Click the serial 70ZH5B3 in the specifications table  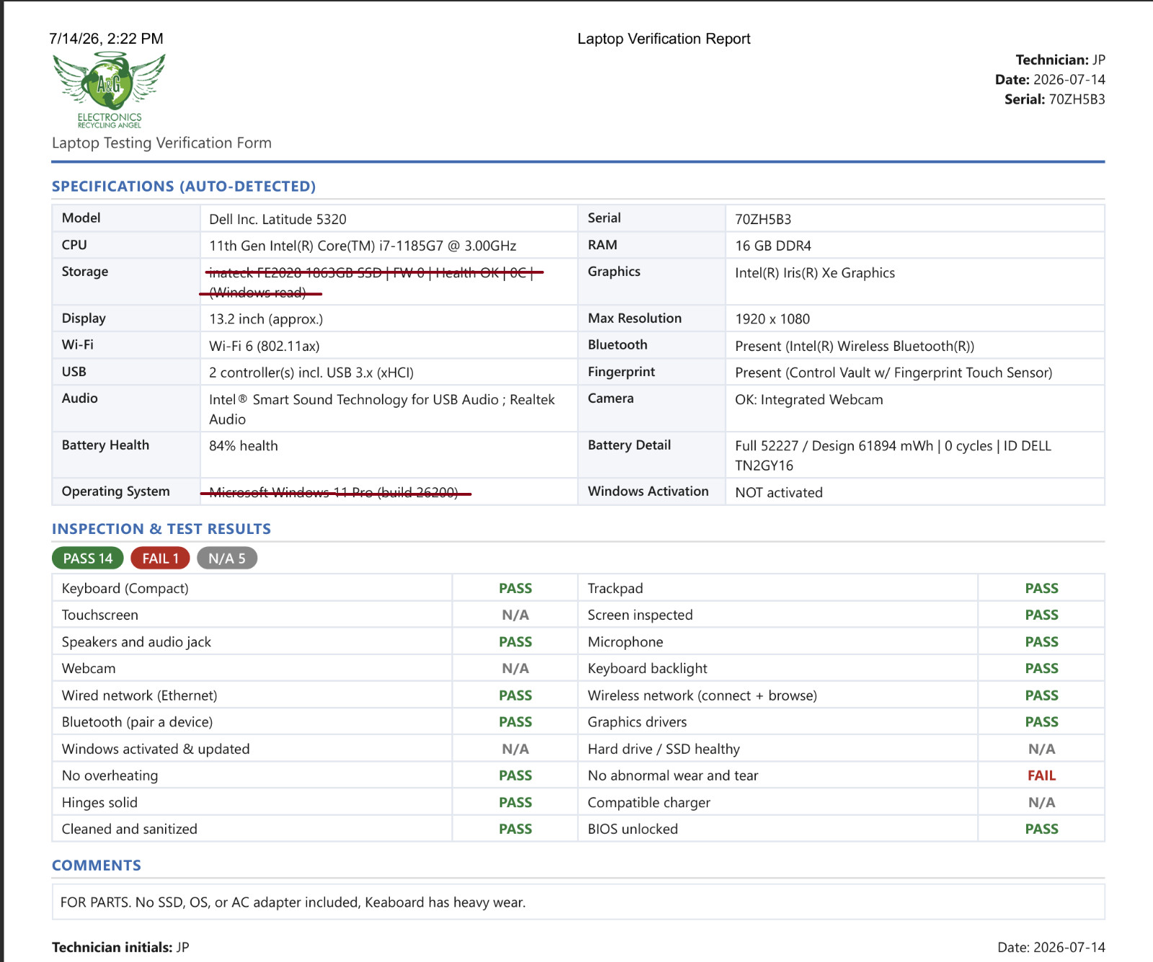click(763, 219)
